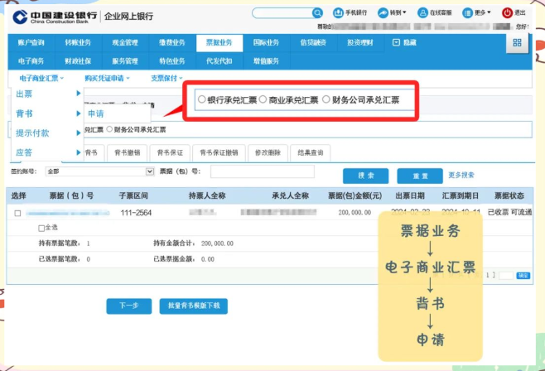Viewport: 545px width, 371px height.
Task: Focus the 票据(包)号 input field
Action: click(x=263, y=171)
